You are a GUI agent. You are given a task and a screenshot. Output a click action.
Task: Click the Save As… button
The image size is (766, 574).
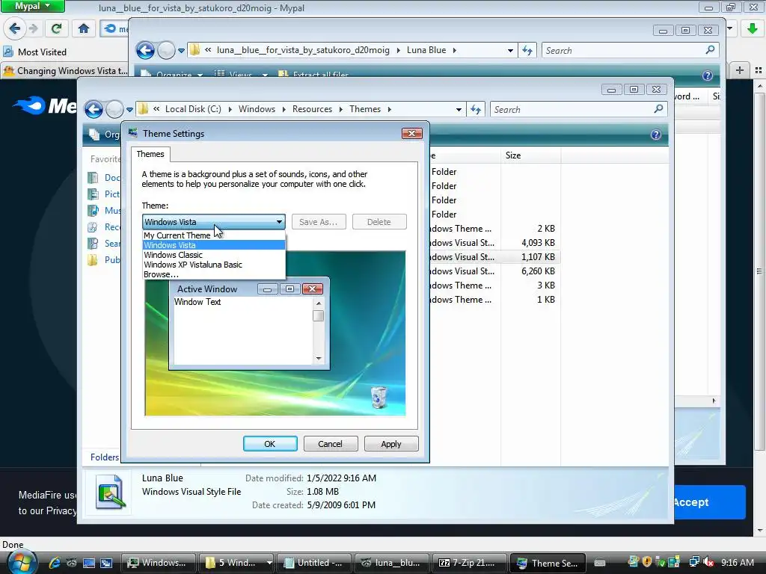click(x=319, y=222)
